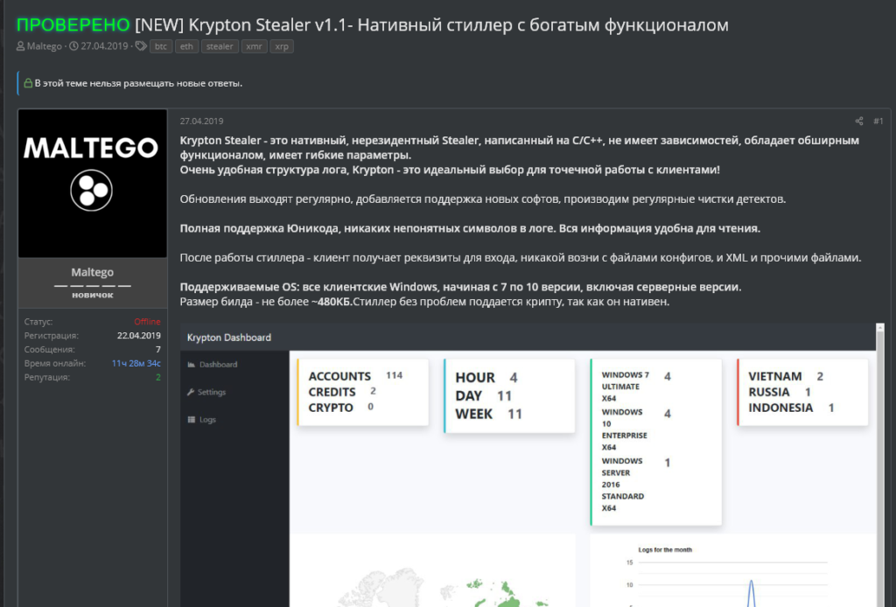Open the btc tag

160,46
